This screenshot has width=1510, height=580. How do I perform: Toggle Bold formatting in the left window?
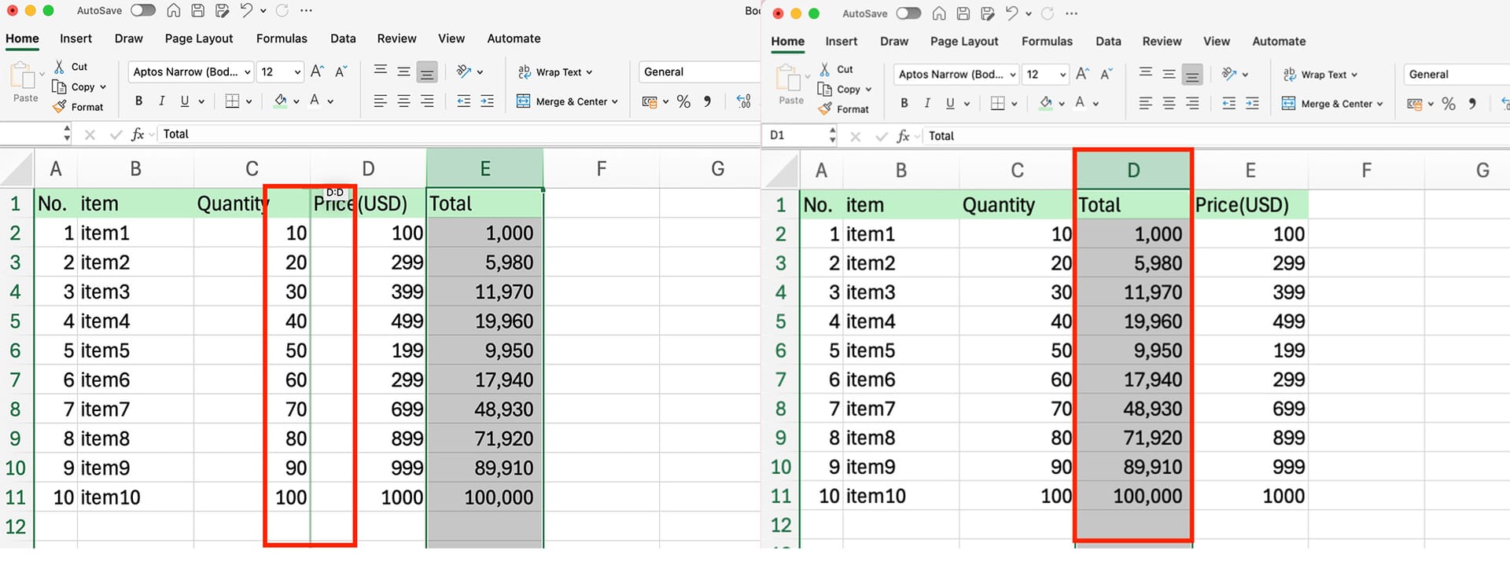[x=138, y=101]
